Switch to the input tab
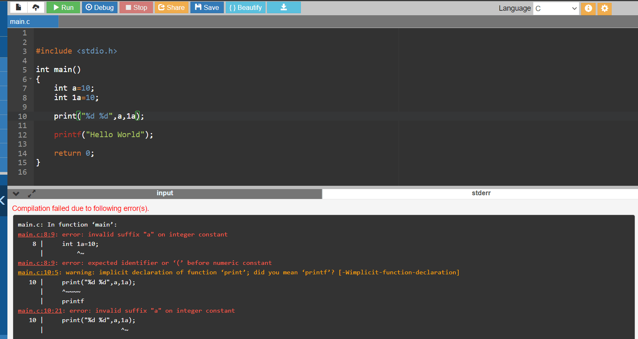 point(165,193)
